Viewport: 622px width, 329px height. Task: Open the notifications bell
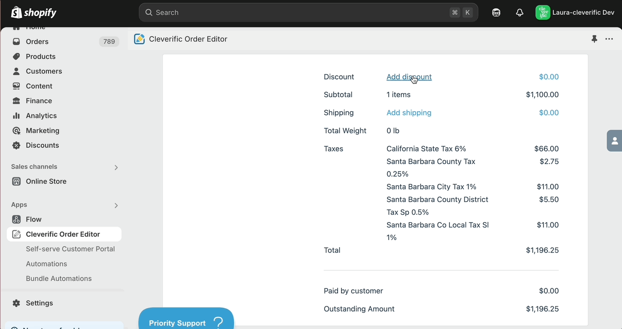coord(519,13)
